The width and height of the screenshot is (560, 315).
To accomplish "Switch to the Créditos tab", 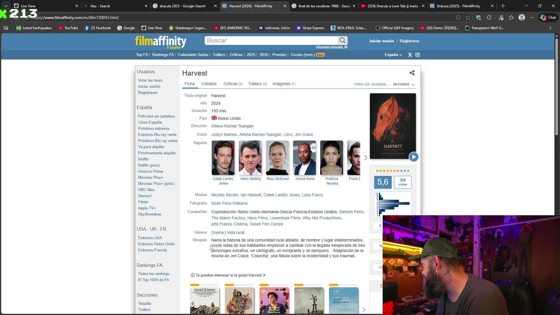I will coord(209,84).
